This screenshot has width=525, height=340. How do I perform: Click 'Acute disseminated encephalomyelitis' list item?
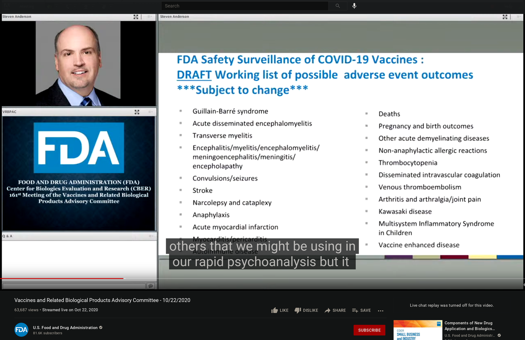(252, 124)
